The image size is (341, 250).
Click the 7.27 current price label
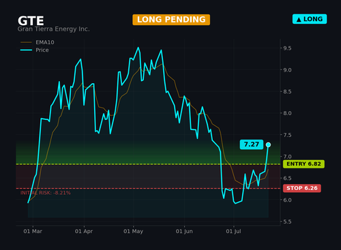(x=252, y=144)
